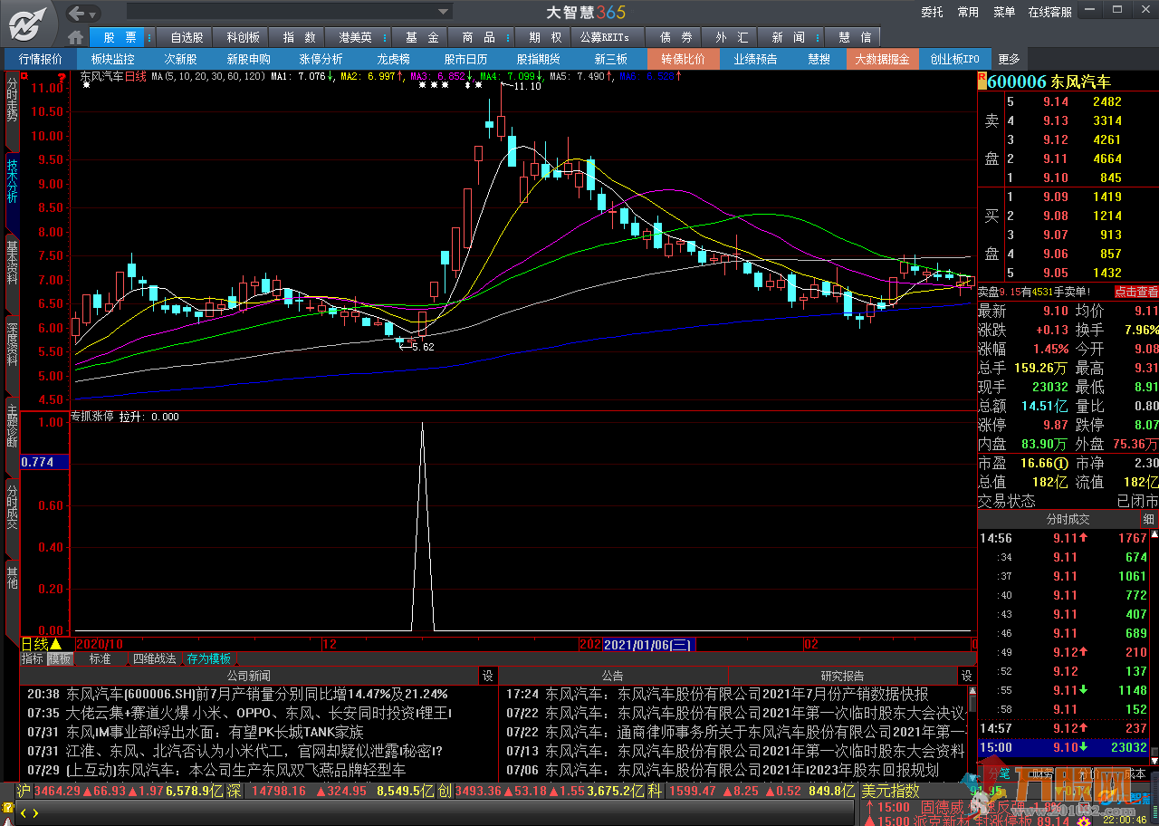Image resolution: width=1159 pixels, height=826 pixels.
Task: Open 板块监控
Action: 112,59
